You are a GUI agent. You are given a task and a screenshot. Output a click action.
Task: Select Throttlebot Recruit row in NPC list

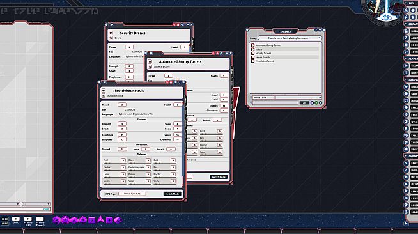(285, 61)
